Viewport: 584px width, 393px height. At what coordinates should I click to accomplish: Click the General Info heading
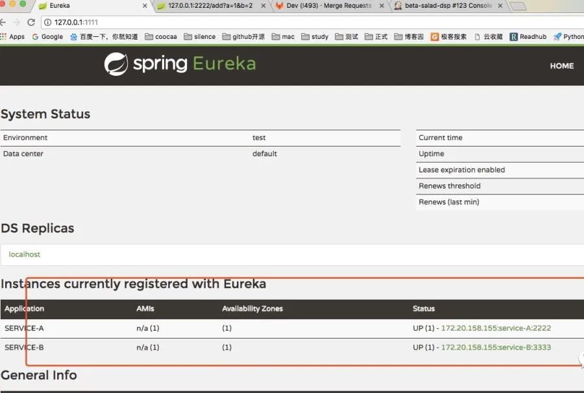point(39,375)
